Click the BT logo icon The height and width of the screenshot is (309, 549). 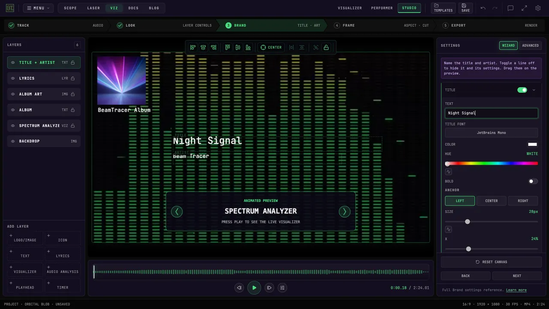click(10, 8)
